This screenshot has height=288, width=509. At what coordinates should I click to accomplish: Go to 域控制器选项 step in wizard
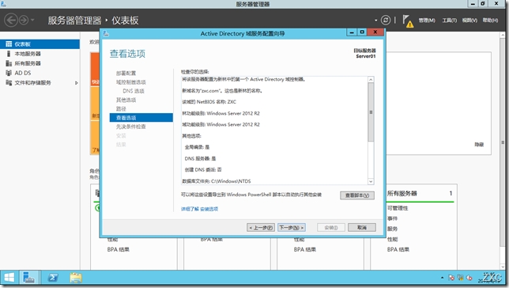(131, 82)
